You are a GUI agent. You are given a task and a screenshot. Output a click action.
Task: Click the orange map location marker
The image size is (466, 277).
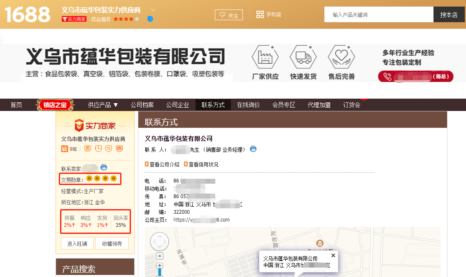pyautogui.click(x=320, y=243)
